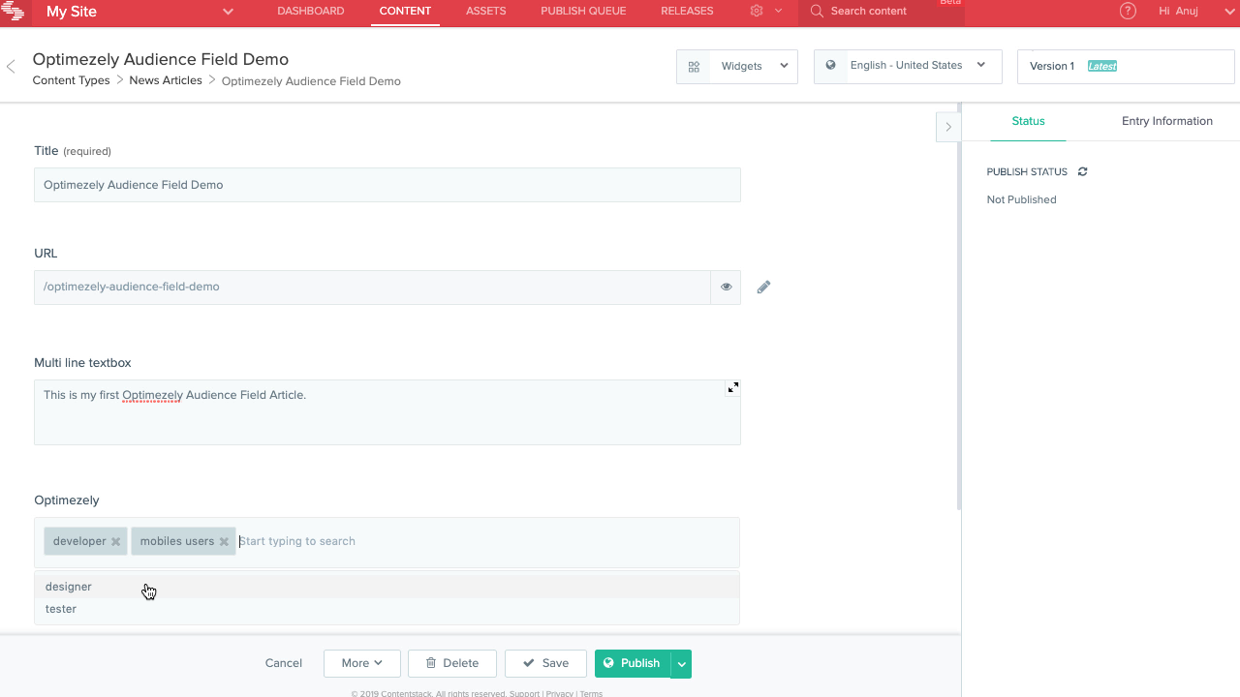Open the Publish Queue tab
This screenshot has height=697, width=1240.
click(x=583, y=12)
